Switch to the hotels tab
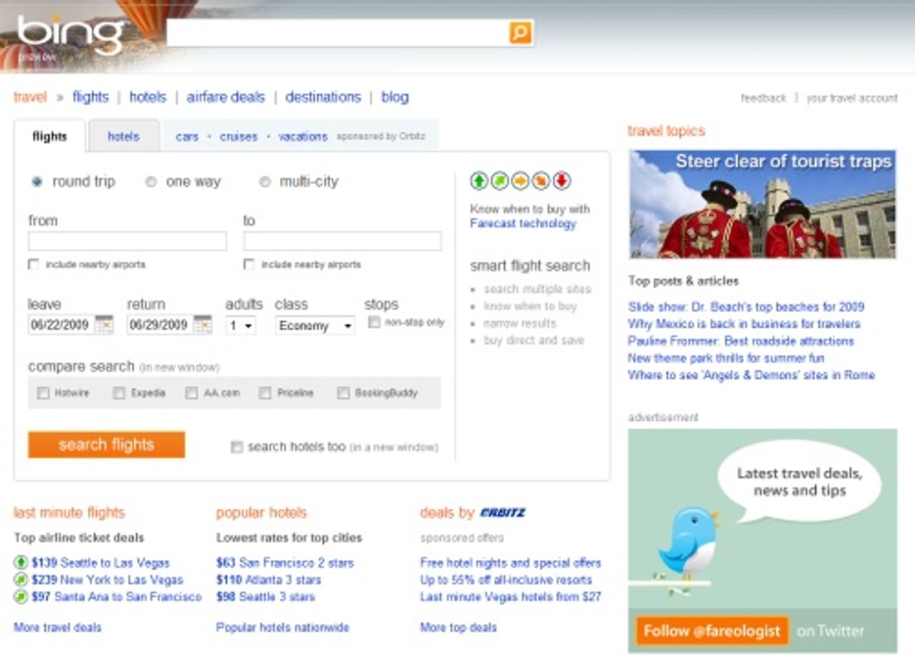The width and height of the screenshot is (915, 659). 124,136
